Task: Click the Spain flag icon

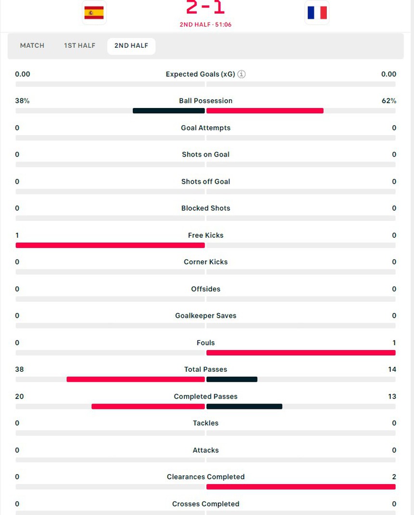Action: click(94, 13)
